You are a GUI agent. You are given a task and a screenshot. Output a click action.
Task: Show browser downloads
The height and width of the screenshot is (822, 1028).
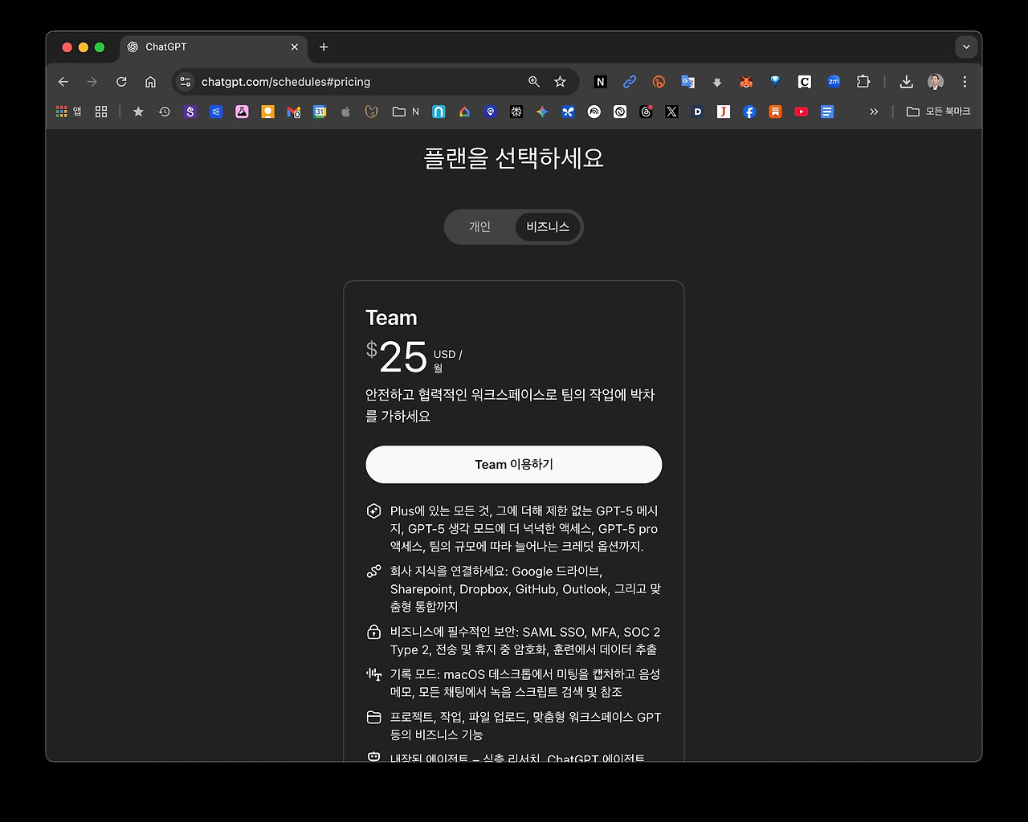[907, 82]
